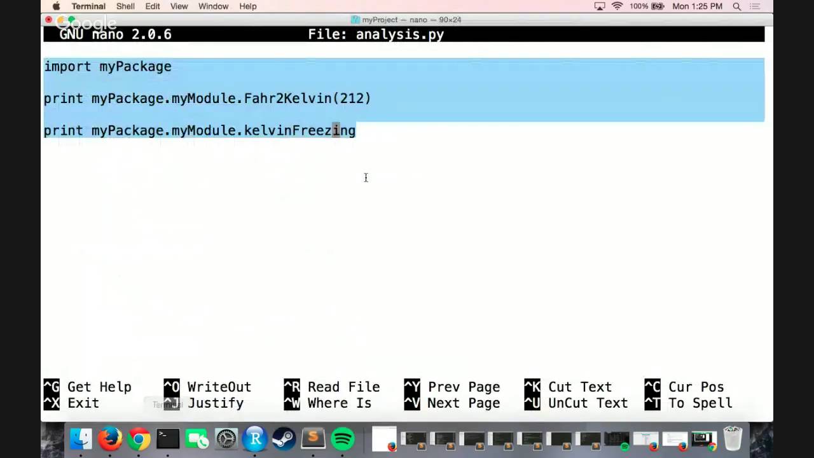Click the '^O WriteOut' shortcut label

click(207, 387)
